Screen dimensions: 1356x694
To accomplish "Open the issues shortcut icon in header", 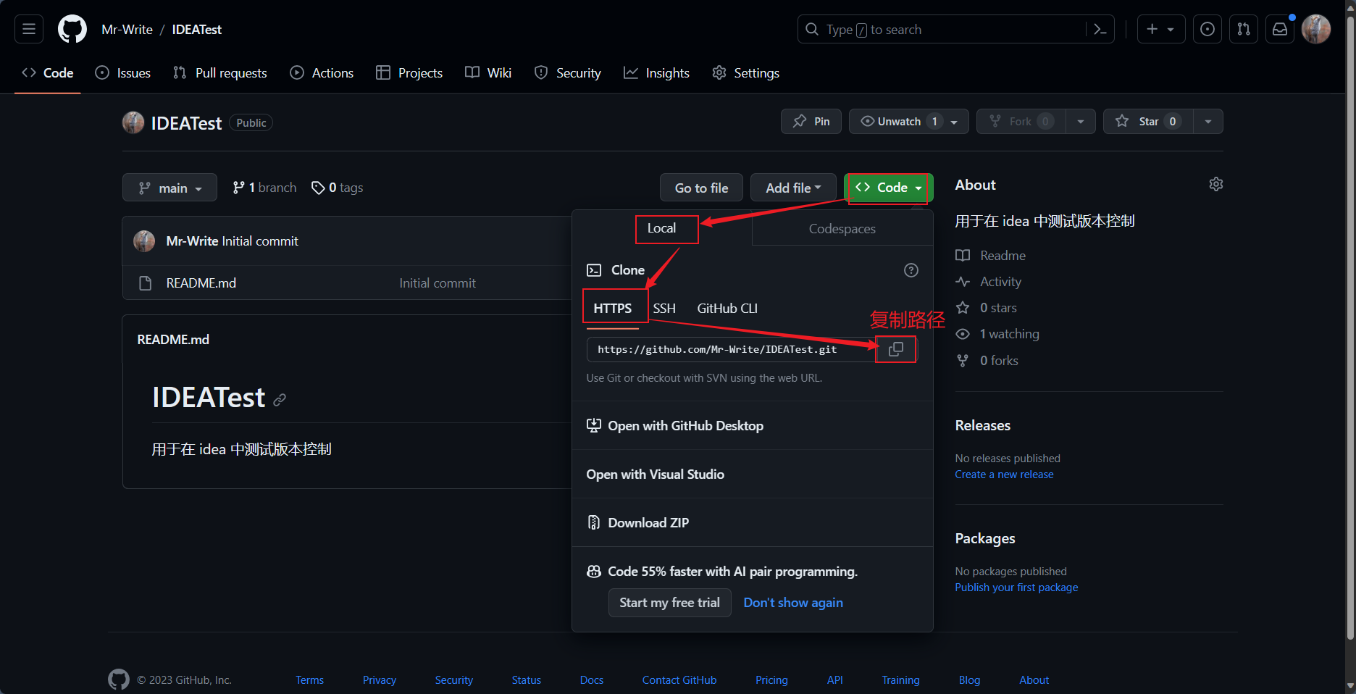I will [1208, 29].
